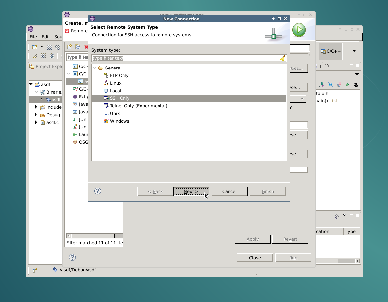Image resolution: width=388 pixels, height=302 pixels.
Task: Open the Edit menu
Action: (x=46, y=37)
